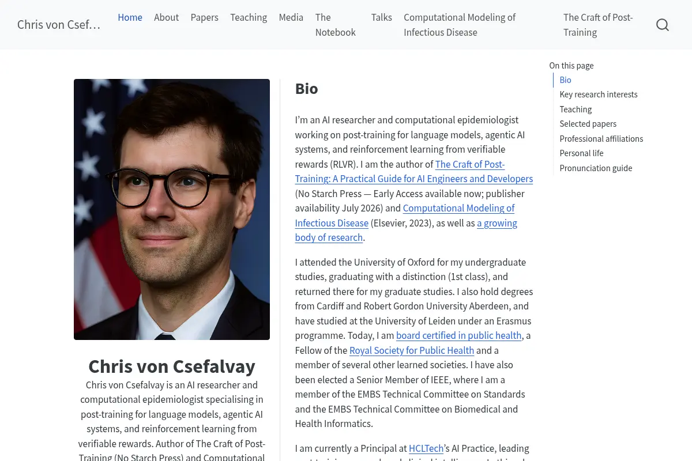Viewport: 692px width, 461px height.
Task: Jump to Professional affiliations section
Action: [601, 139]
